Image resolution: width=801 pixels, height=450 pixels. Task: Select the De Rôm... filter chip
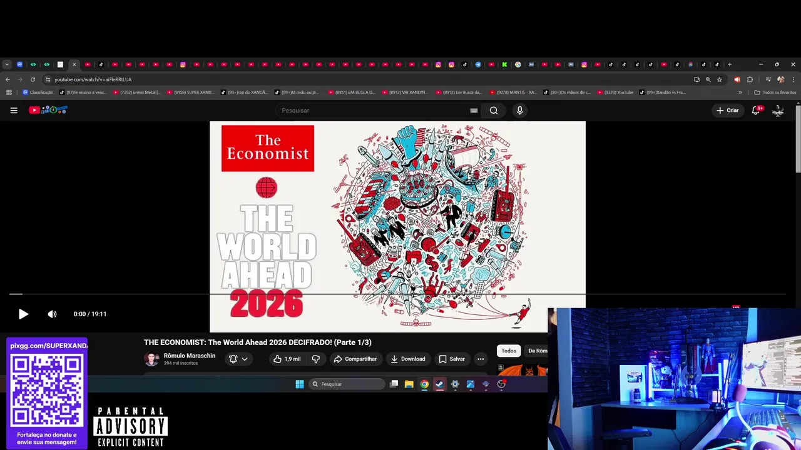point(538,351)
